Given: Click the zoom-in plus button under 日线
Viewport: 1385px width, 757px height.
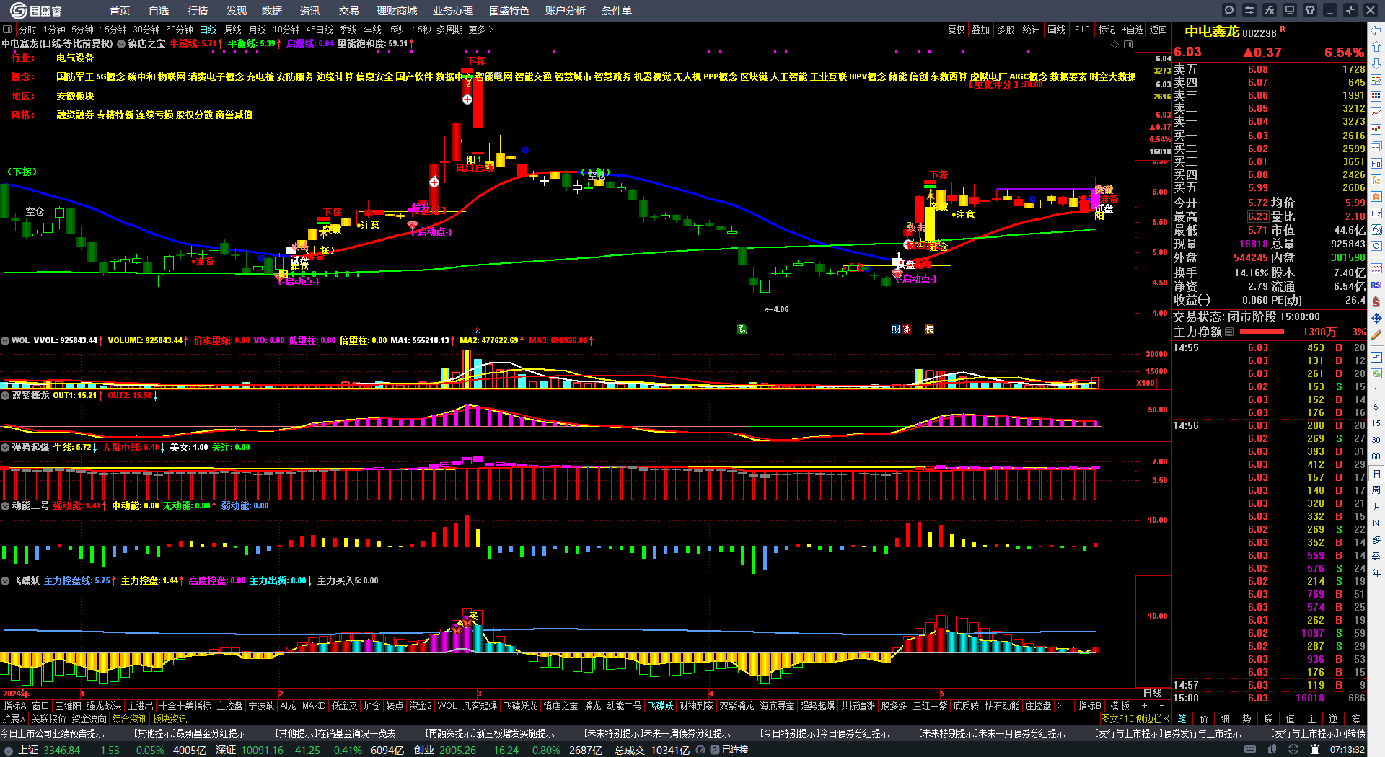Looking at the screenshot, I should [1144, 706].
